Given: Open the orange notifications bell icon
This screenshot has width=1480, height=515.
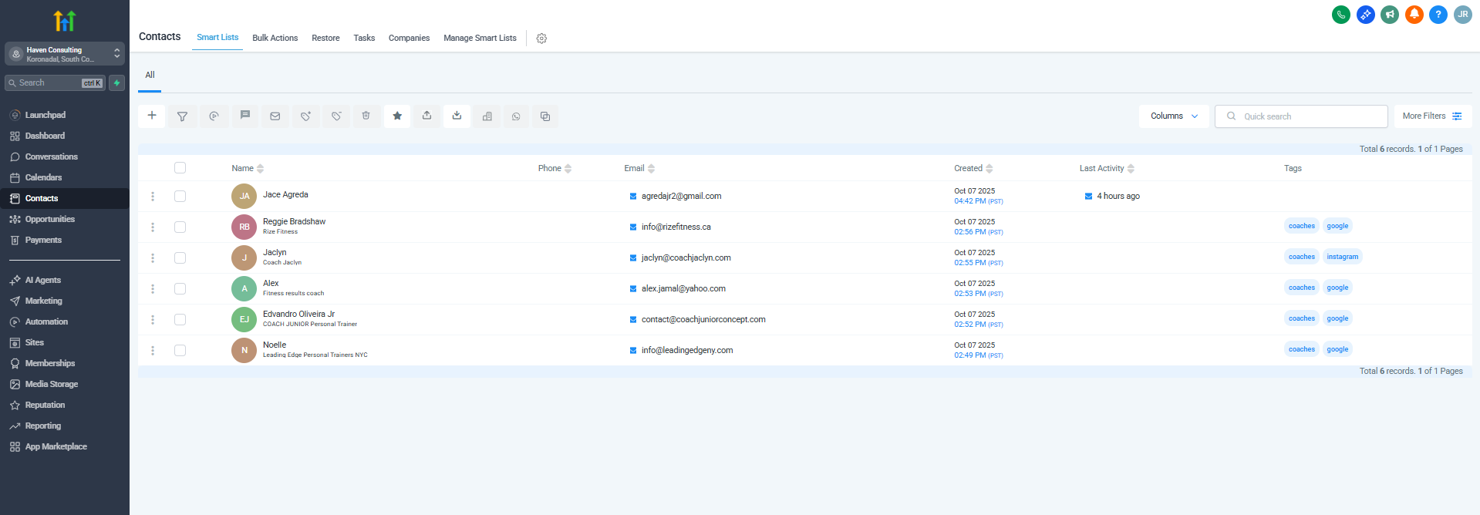Looking at the screenshot, I should tap(1414, 15).
